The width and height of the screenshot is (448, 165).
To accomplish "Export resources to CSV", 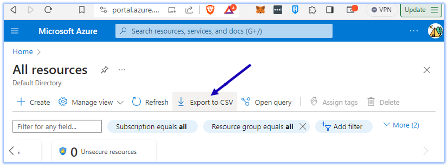I will pos(205,102).
